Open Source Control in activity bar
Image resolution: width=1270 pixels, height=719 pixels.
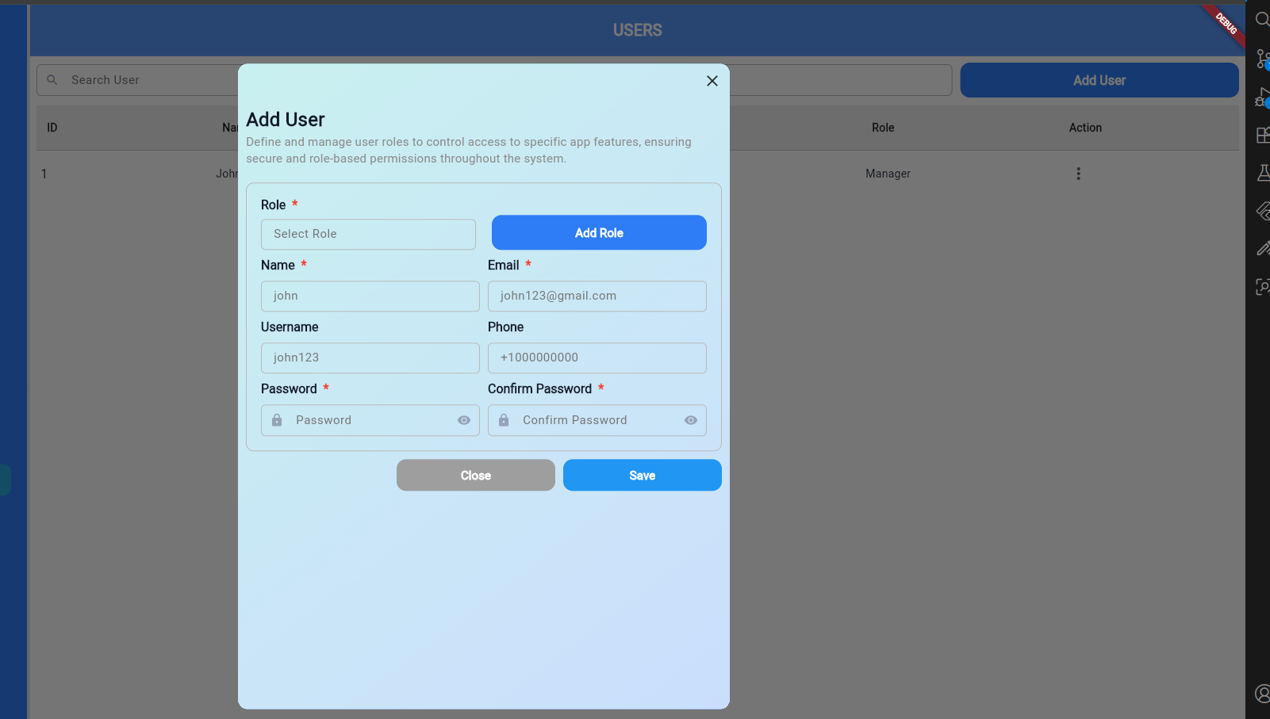click(x=1262, y=59)
